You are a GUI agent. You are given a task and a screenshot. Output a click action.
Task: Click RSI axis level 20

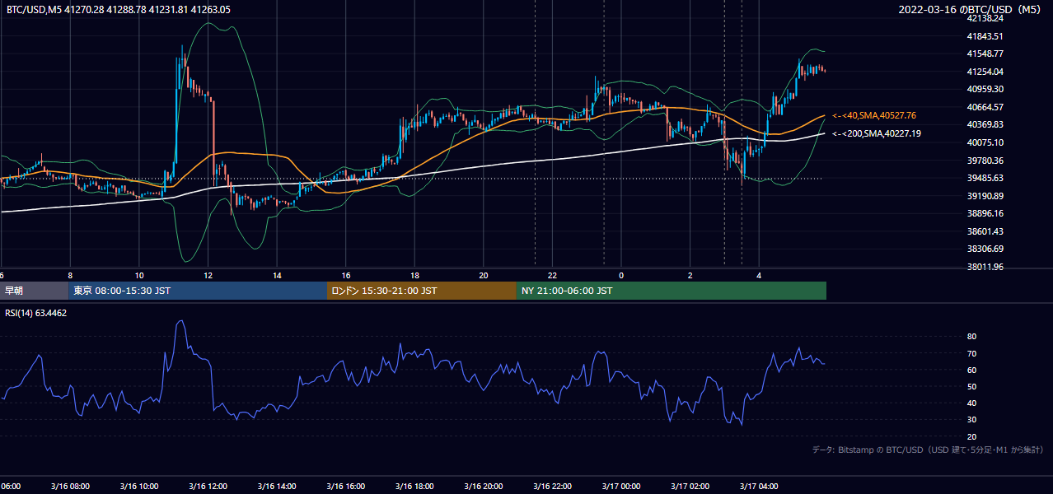(x=971, y=436)
